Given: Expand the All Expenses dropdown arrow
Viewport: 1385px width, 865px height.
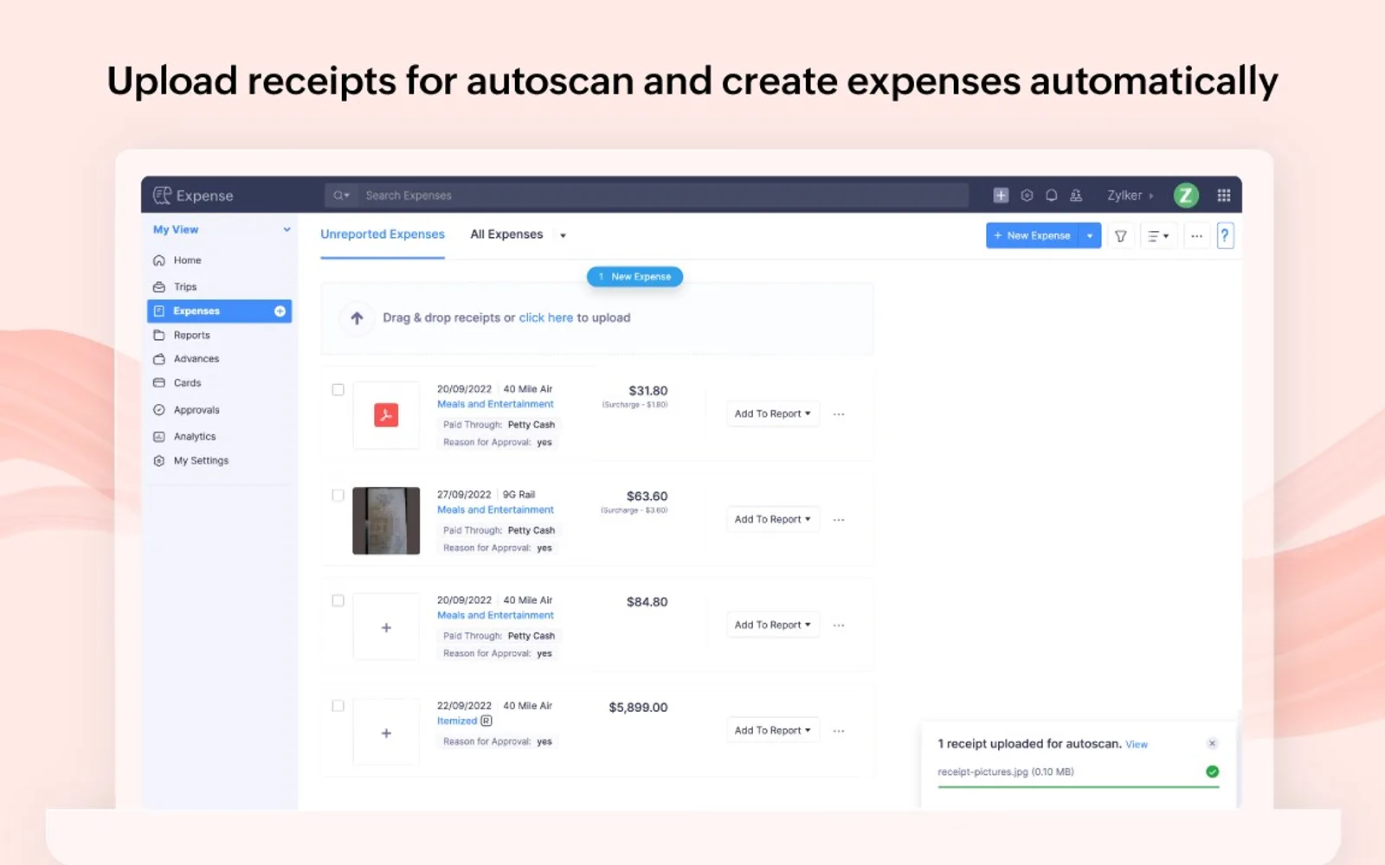Looking at the screenshot, I should [563, 235].
